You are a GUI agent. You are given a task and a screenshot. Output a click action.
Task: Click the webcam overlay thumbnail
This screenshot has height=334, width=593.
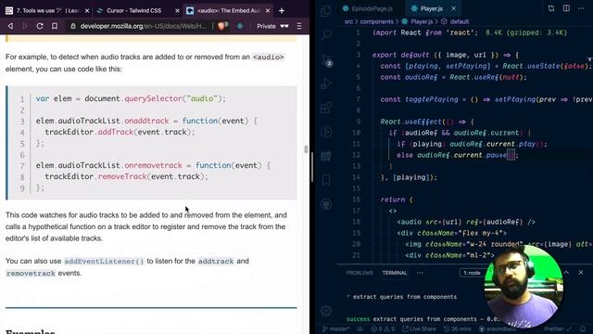pyautogui.click(x=524, y=287)
